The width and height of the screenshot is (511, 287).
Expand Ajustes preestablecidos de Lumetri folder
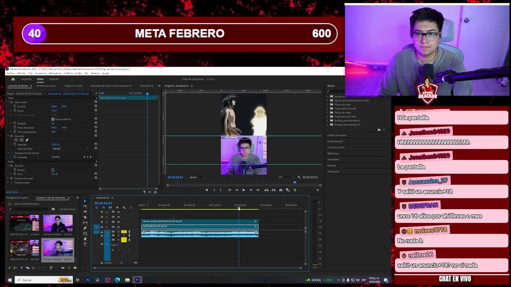point(328,100)
